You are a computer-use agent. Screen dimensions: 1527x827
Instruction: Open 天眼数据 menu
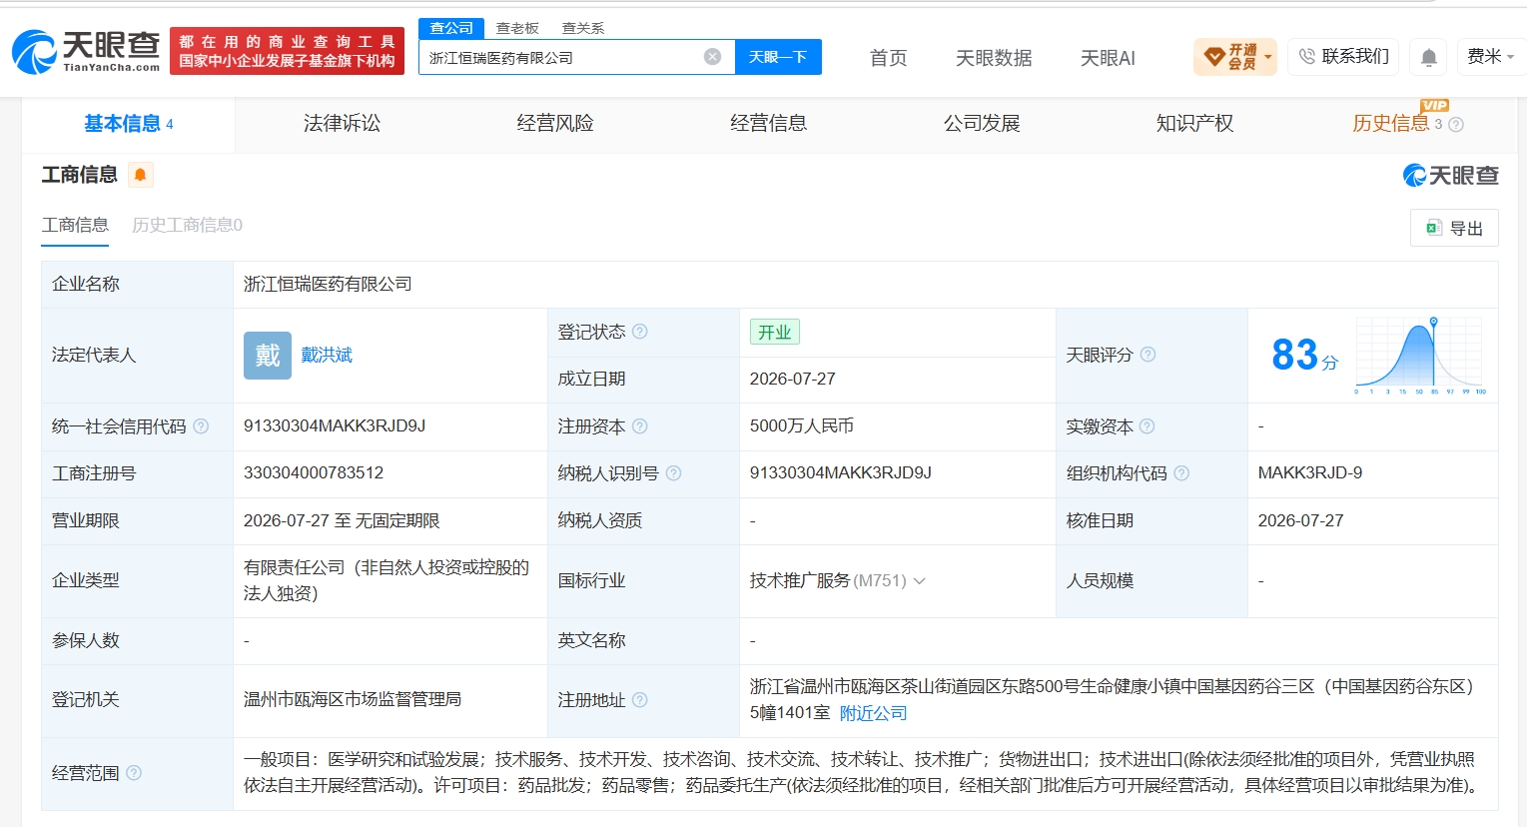tap(994, 58)
